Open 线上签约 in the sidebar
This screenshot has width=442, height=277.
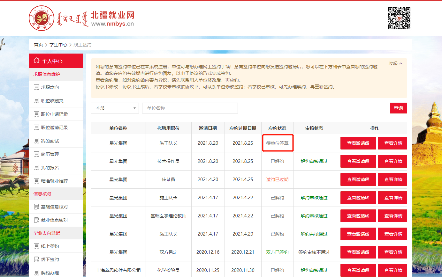50,246
